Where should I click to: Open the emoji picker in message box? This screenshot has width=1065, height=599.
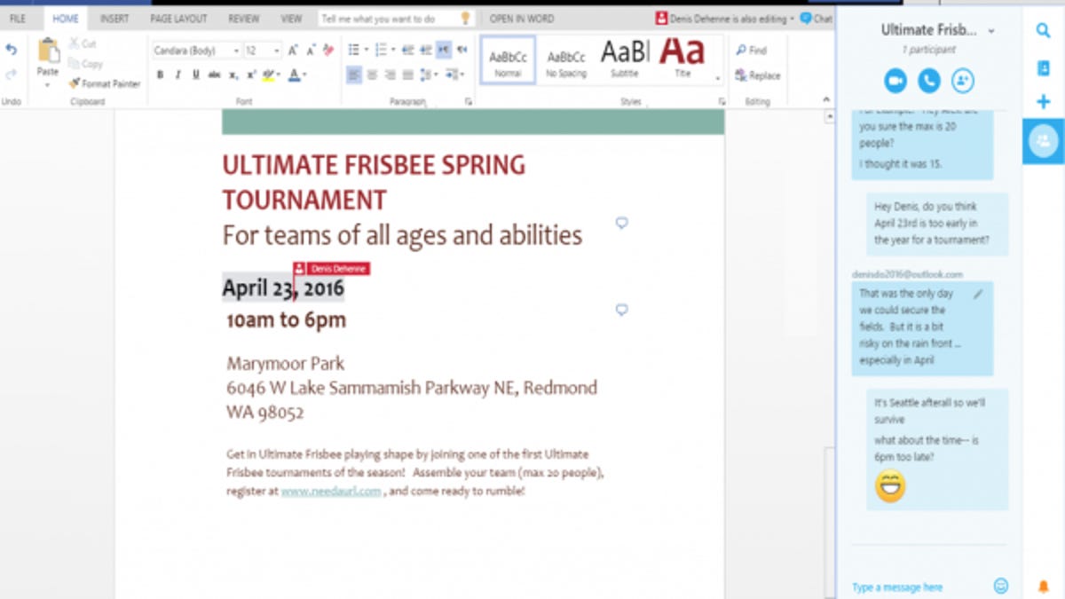pyautogui.click(x=1000, y=586)
